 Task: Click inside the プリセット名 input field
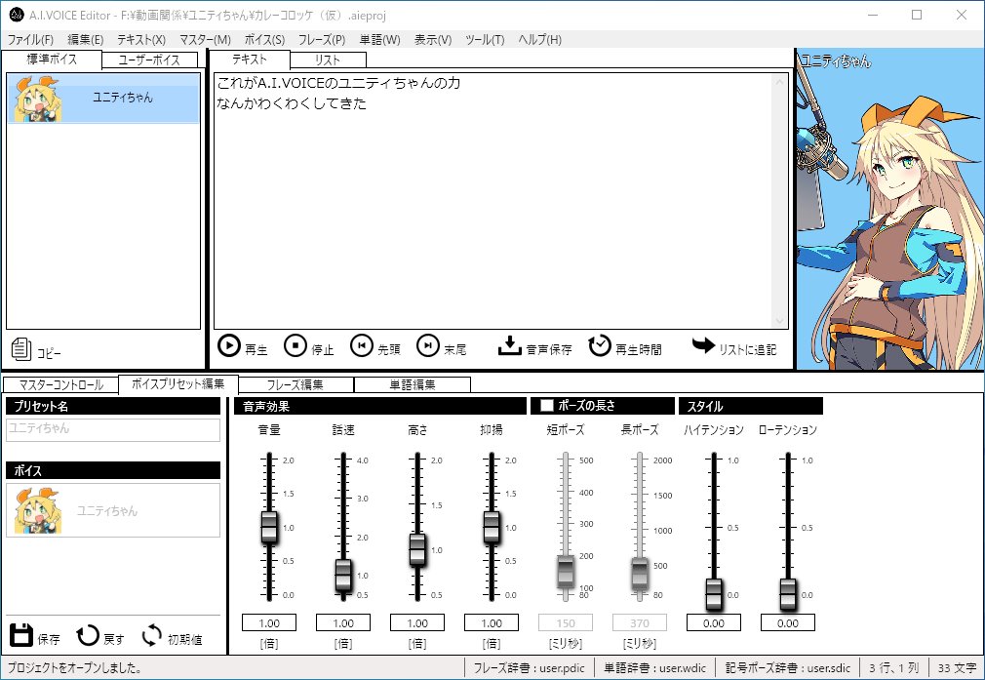tap(112, 429)
